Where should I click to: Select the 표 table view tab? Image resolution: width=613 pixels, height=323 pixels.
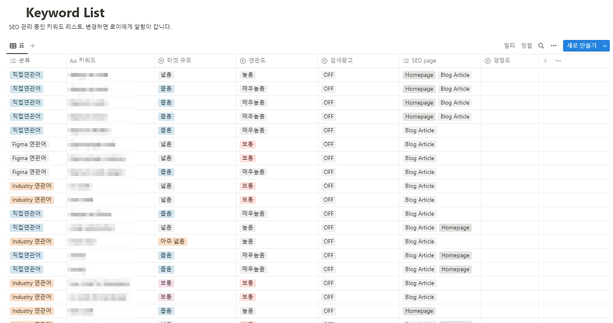(x=17, y=46)
